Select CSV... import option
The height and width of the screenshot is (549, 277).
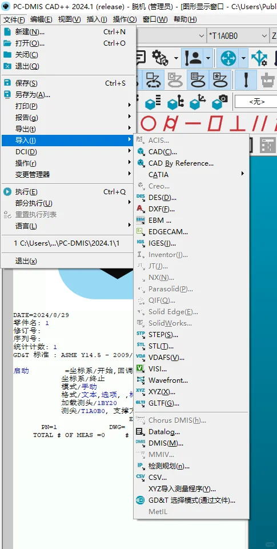coord(191,477)
